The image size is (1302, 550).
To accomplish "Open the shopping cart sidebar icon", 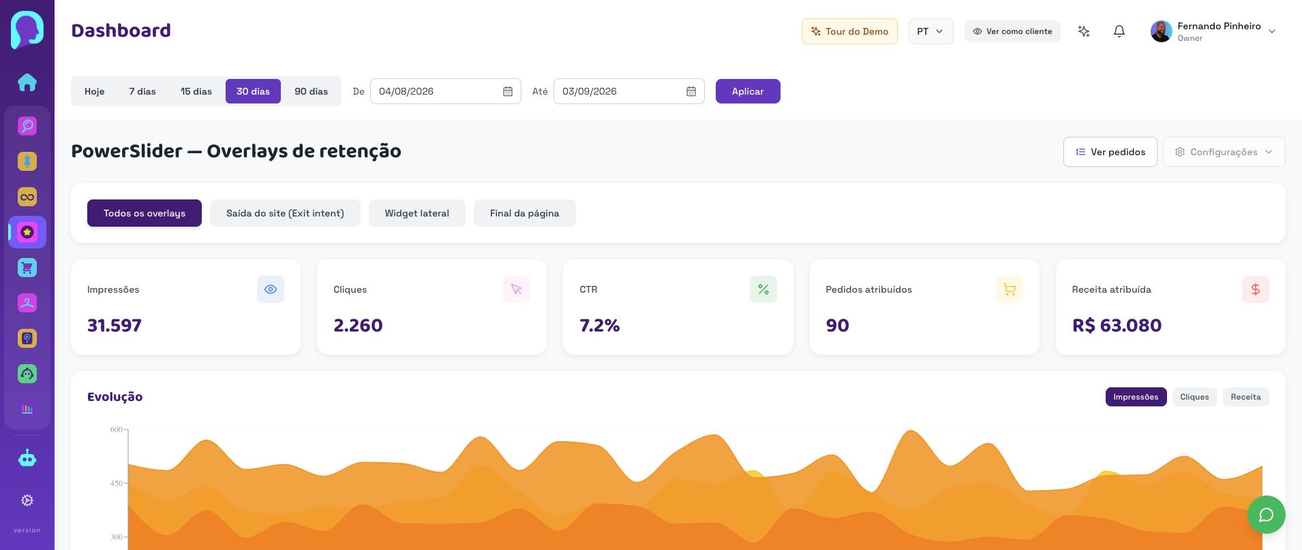I will tap(27, 268).
